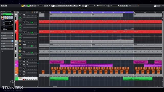Toggle global Solo S button in toolbar
Screen dimensions: 164x92
tap(25, 6)
